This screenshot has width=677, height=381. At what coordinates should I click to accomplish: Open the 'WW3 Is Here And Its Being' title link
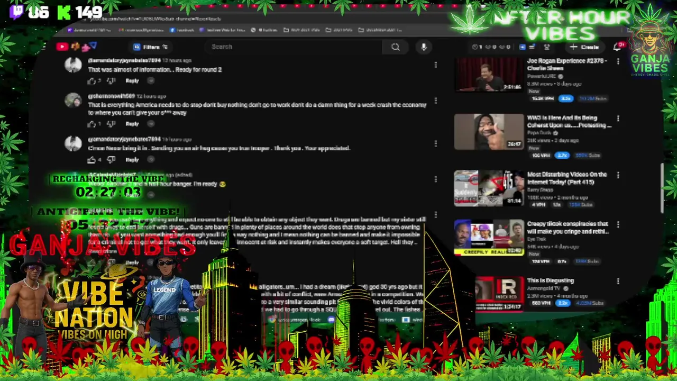(569, 122)
